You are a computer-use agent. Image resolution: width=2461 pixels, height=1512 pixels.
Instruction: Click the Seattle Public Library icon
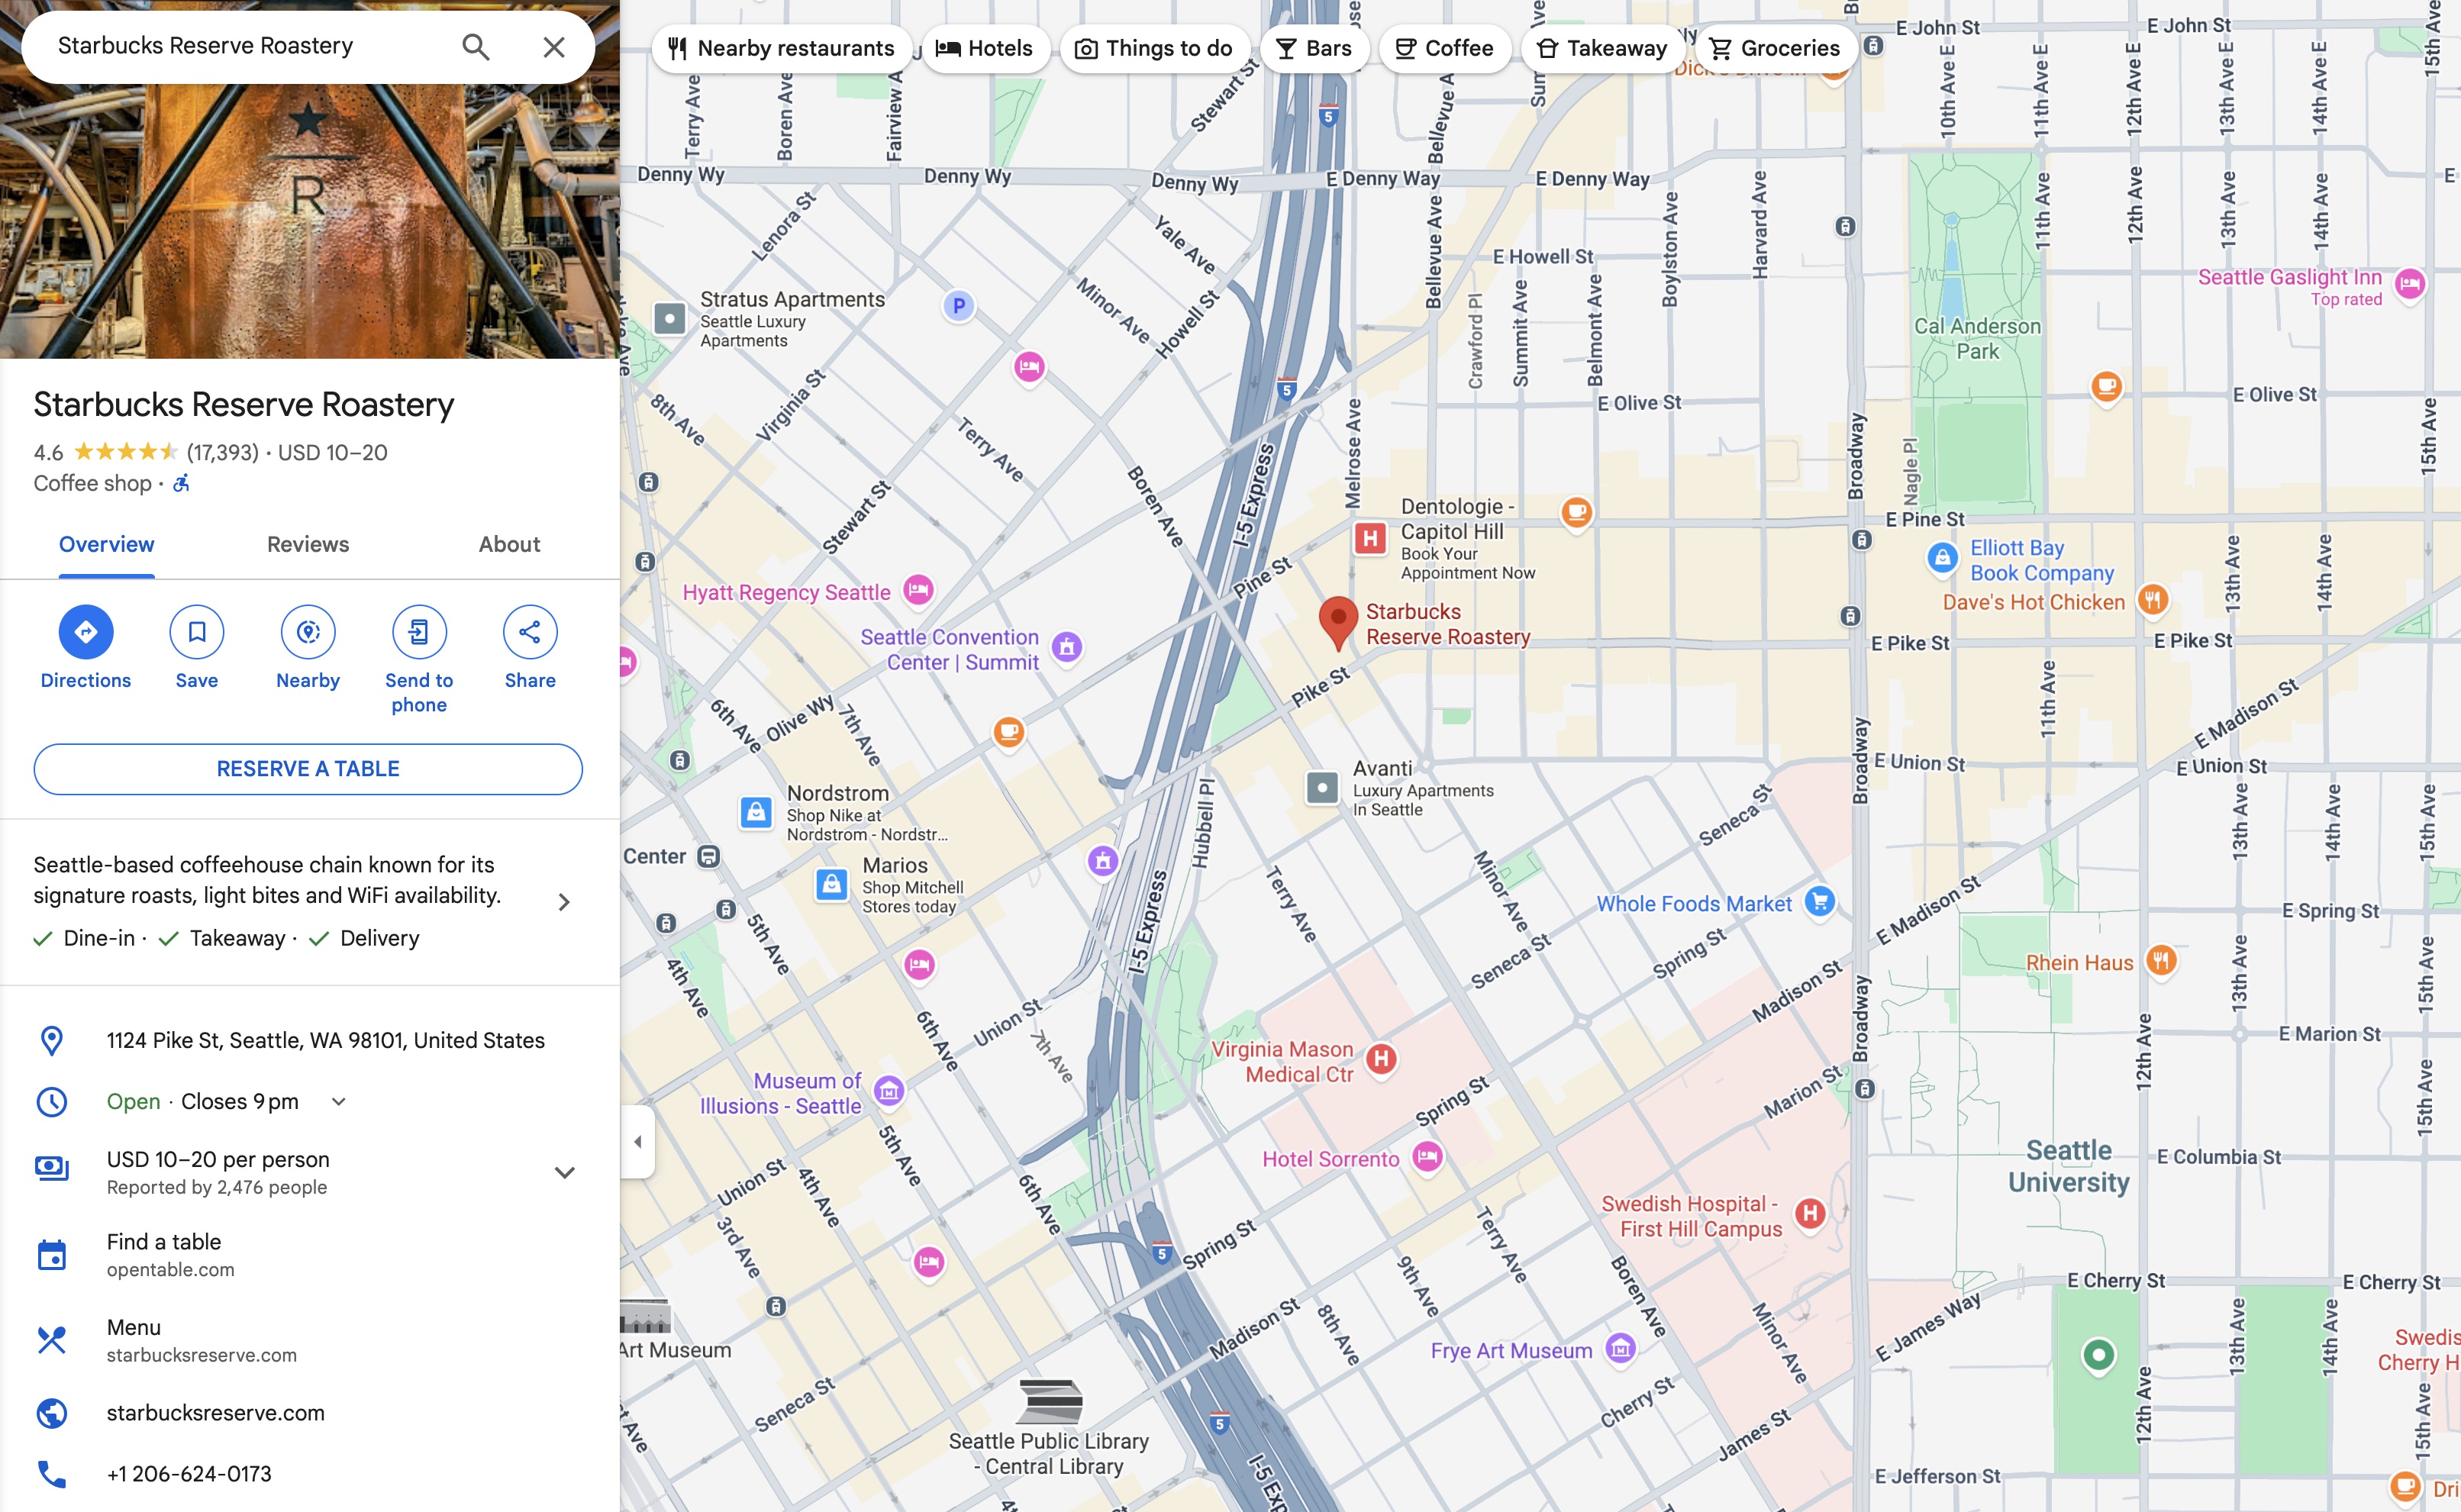pyautogui.click(x=1049, y=1402)
